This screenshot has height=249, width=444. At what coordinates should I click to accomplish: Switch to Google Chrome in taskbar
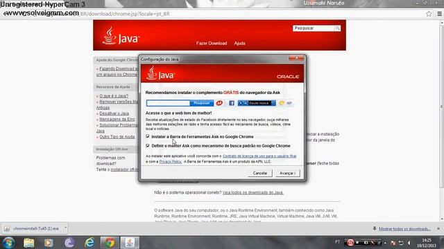coord(110,243)
